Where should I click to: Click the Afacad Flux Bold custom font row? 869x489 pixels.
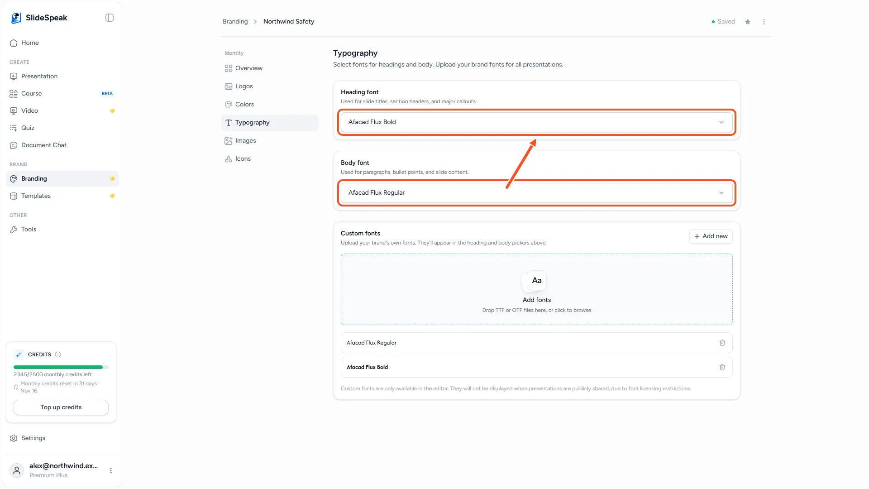(x=537, y=367)
